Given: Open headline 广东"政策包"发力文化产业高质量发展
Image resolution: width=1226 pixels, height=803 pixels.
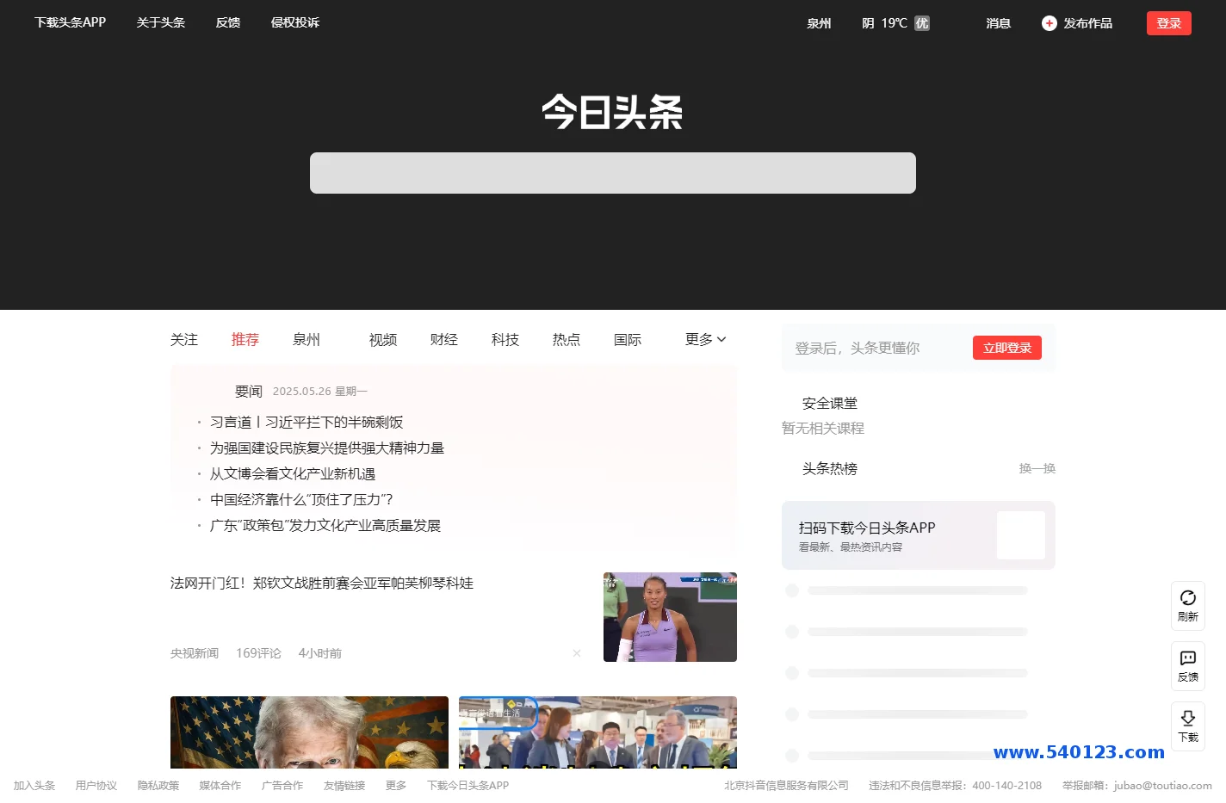Looking at the screenshot, I should click(325, 525).
